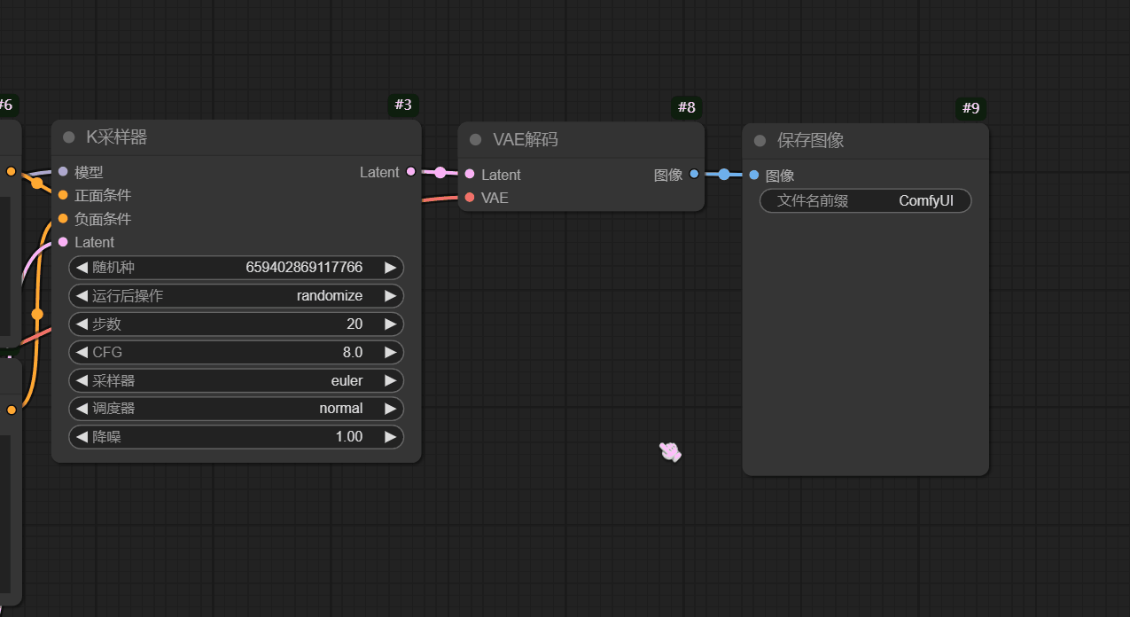This screenshot has width=1130, height=617.
Task: Click the VAE解码 node title
Action: pyautogui.click(x=526, y=139)
